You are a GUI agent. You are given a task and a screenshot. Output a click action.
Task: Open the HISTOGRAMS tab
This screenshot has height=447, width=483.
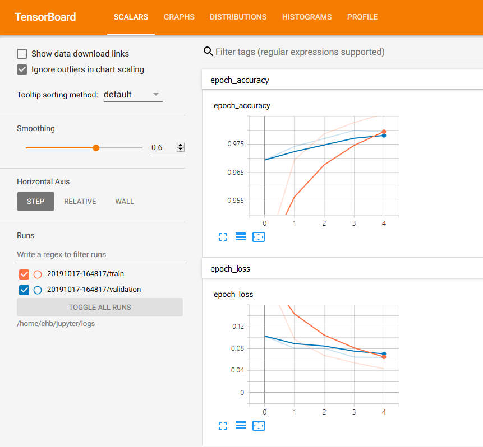307,17
